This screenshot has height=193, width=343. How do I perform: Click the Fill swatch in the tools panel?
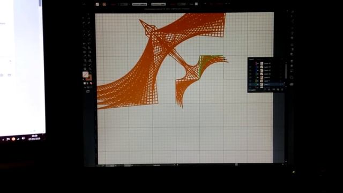[85, 75]
